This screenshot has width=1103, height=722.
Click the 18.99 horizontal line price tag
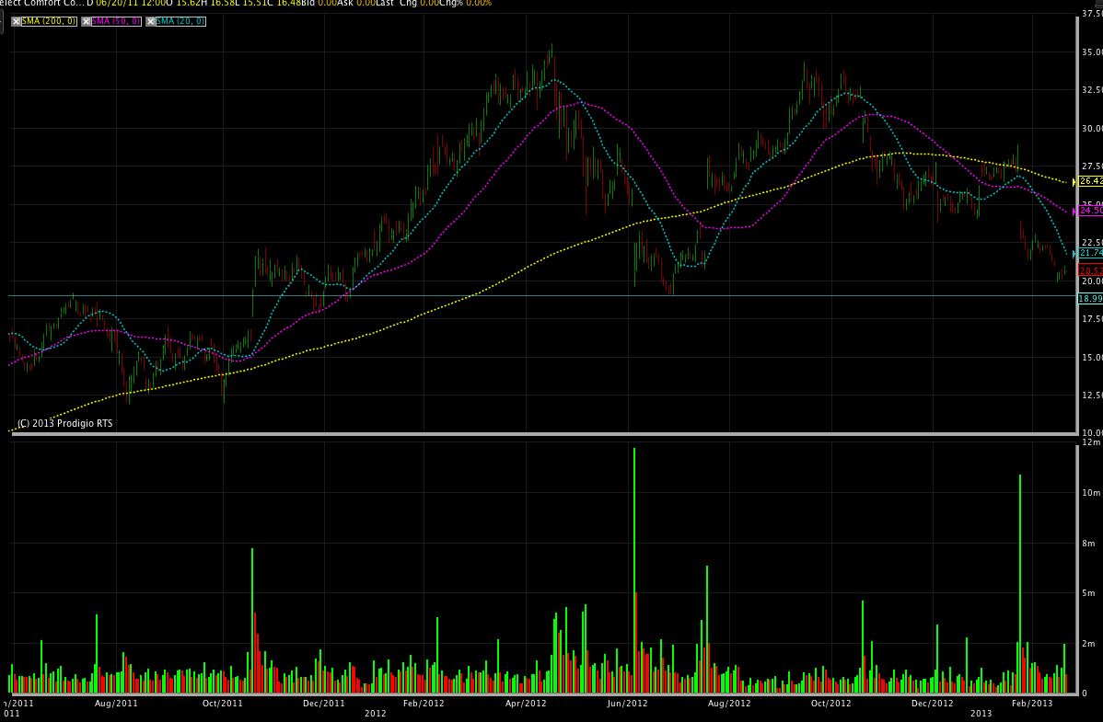click(1090, 299)
